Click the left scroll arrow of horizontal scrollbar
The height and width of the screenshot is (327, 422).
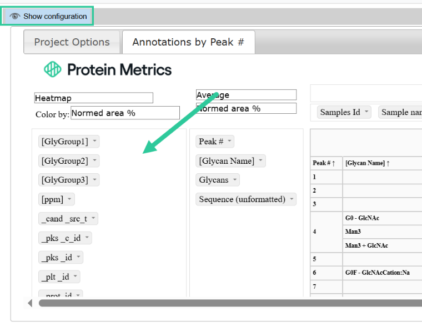[x=30, y=303]
